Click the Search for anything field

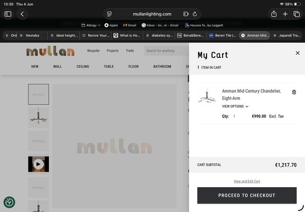(166, 51)
